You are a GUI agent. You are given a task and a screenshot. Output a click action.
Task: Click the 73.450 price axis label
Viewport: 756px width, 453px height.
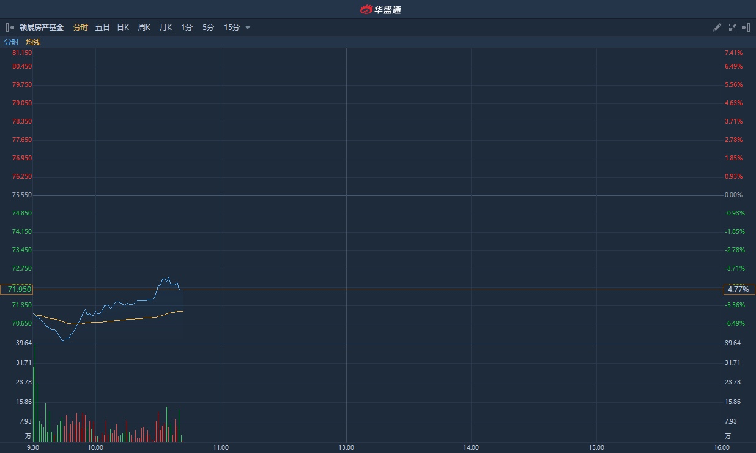(x=22, y=250)
